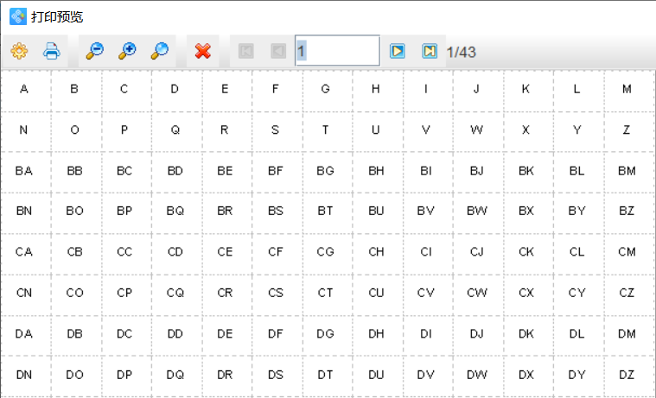Image resolution: width=656 pixels, height=398 pixels.
Task: Select the cell labeled DZ
Action: coord(627,375)
